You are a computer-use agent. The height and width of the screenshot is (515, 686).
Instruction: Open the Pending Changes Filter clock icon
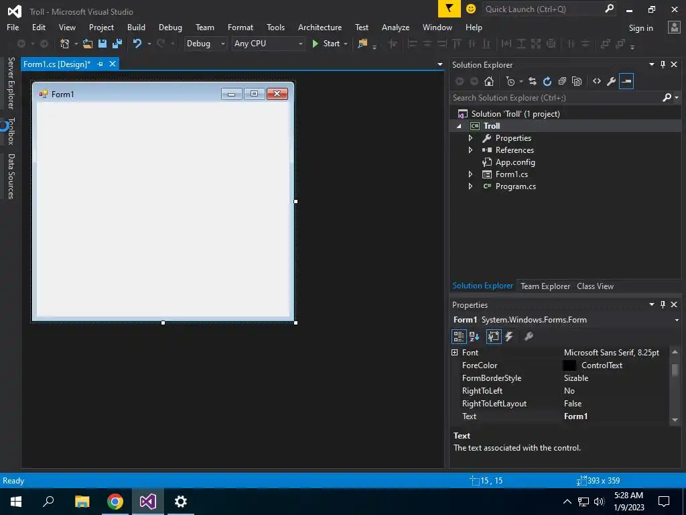coord(510,81)
